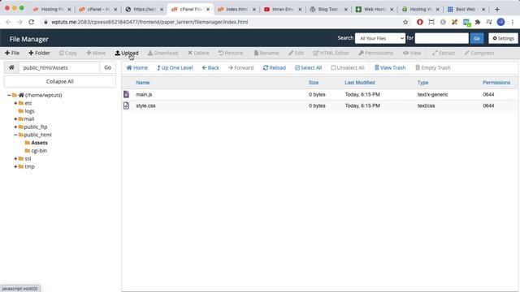Viewport: 520px width, 292px height.
Task: Click the Extract toolbar button
Action: (444, 53)
